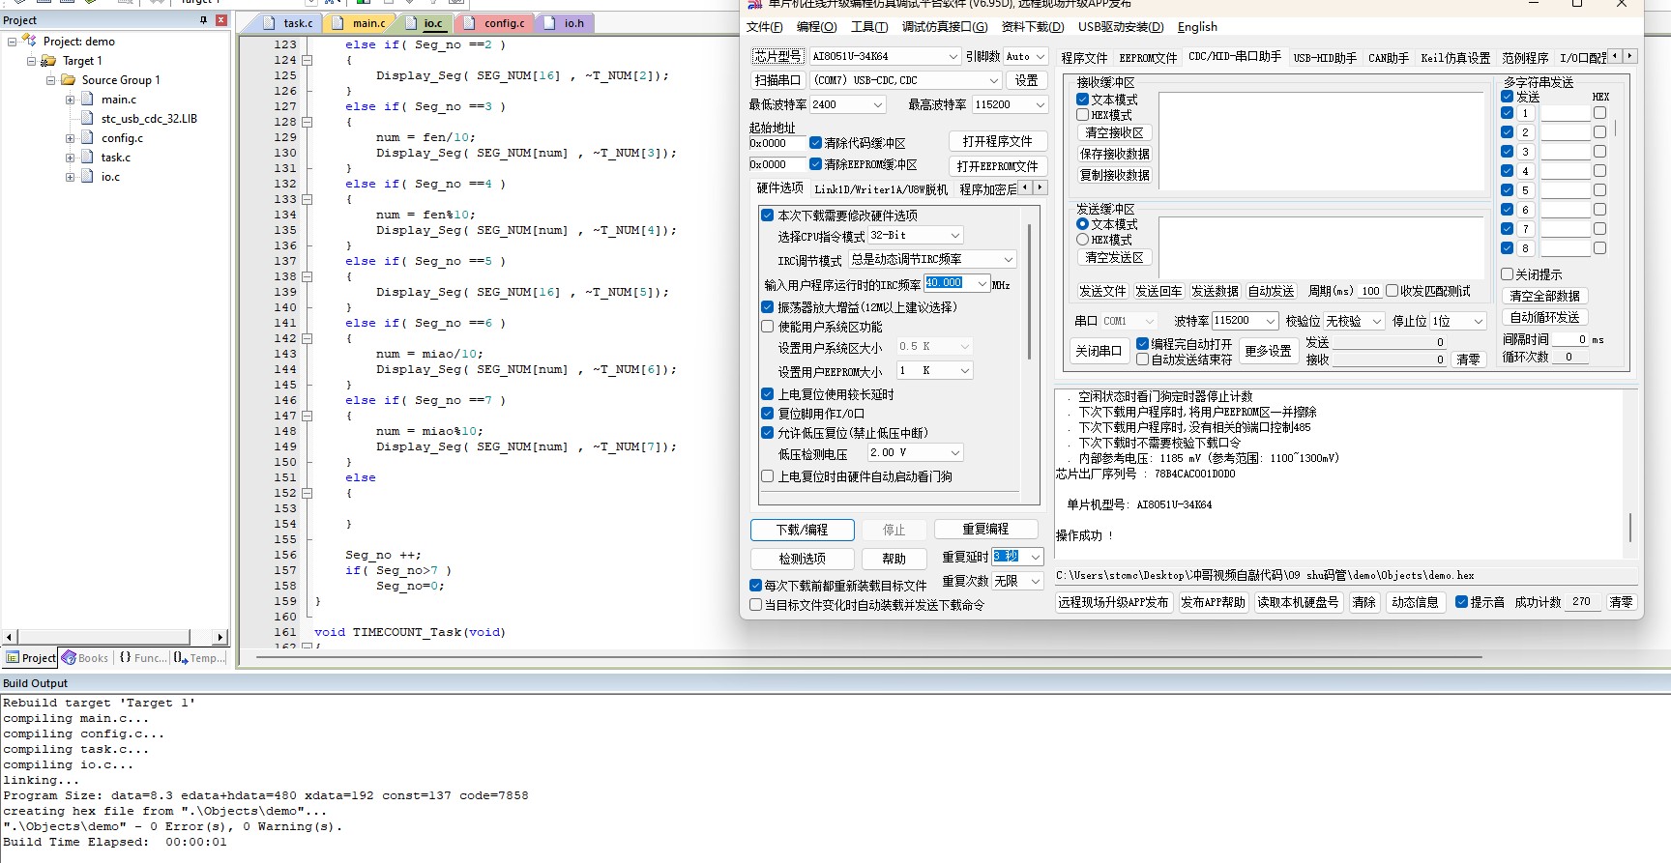Image resolution: width=1671 pixels, height=863 pixels.
Task: Click the 打开程序文件 button
Action: pos(997,141)
